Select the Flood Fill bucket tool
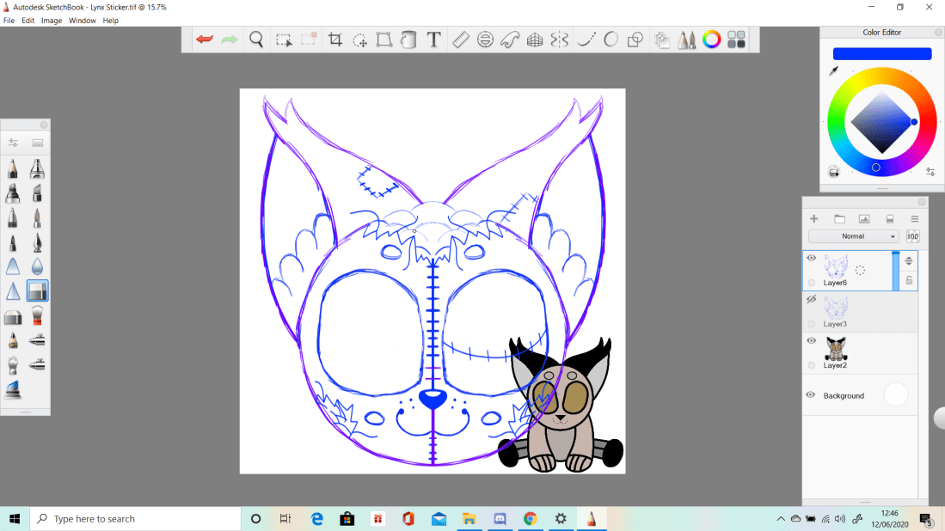945x531 pixels. coord(409,40)
